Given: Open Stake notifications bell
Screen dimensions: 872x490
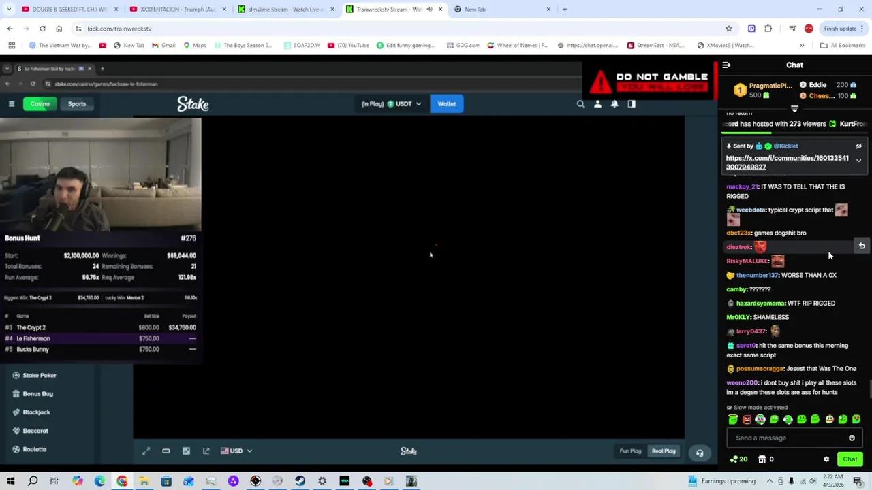Looking at the screenshot, I should coord(614,104).
